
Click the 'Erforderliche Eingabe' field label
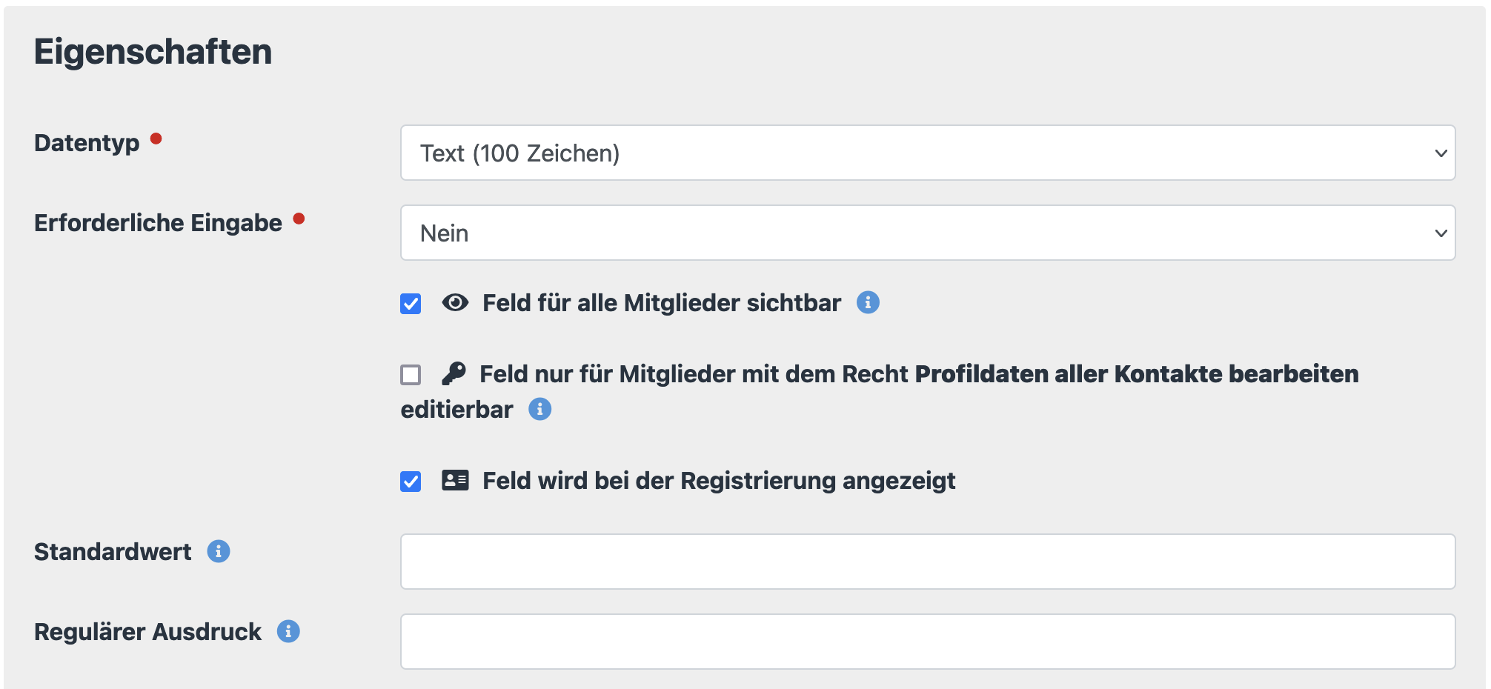click(158, 223)
